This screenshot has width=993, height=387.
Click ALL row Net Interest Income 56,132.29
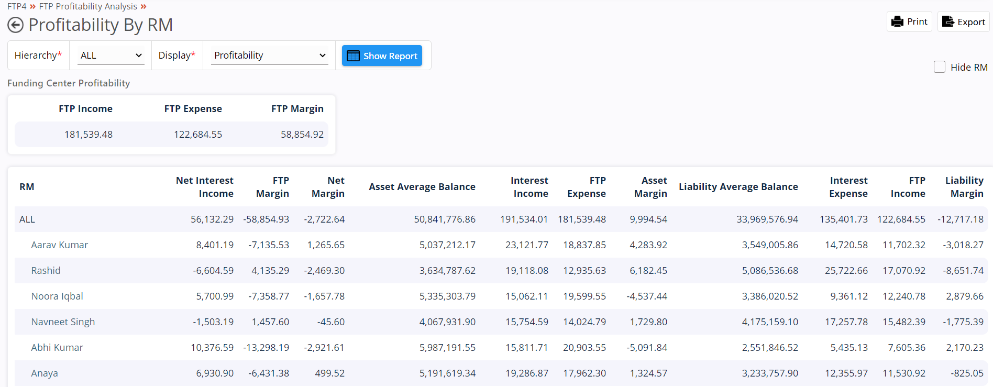tap(212, 219)
